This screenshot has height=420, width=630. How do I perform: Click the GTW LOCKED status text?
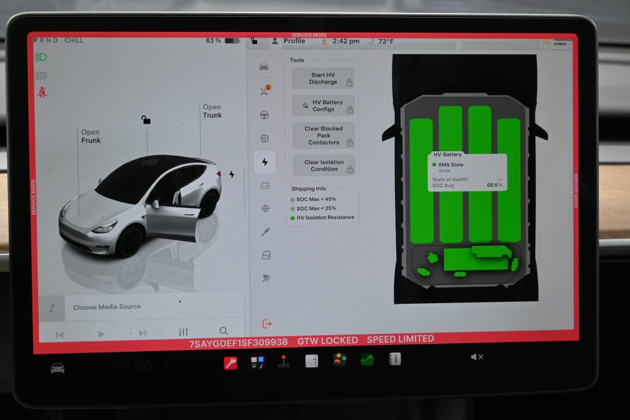[x=327, y=341]
